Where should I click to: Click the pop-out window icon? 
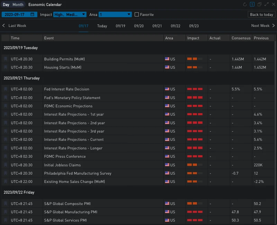[259, 4]
